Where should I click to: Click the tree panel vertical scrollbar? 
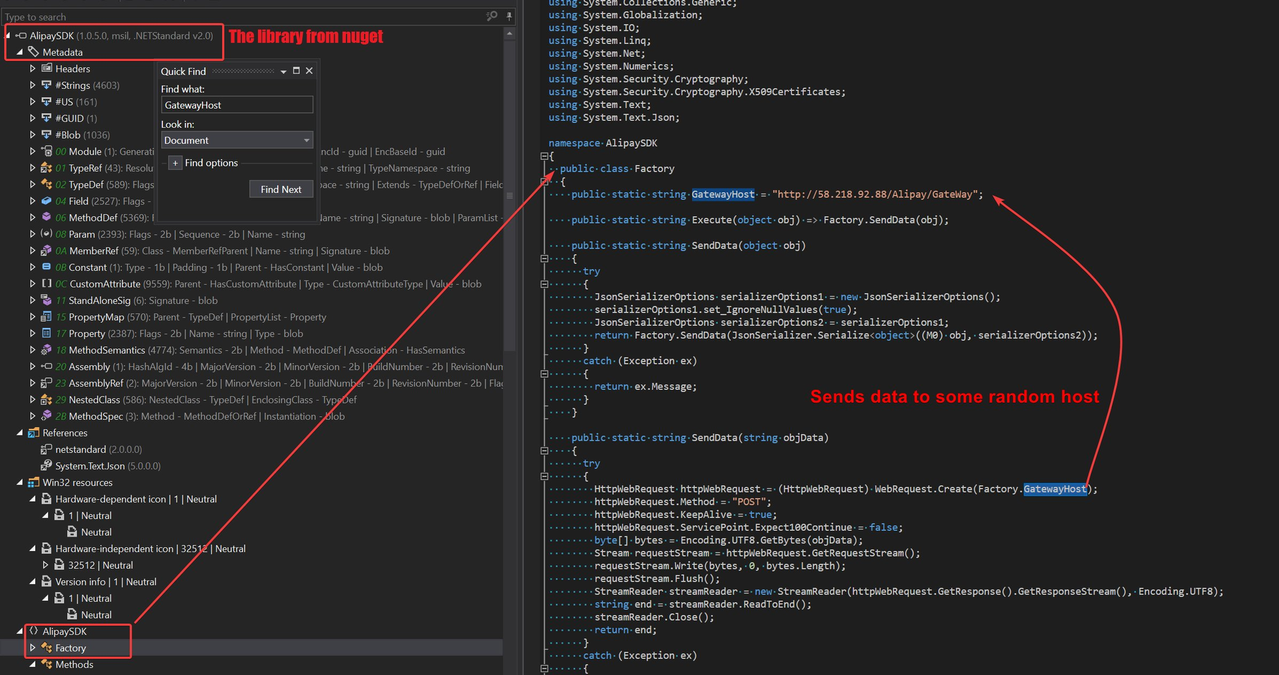pos(510,194)
